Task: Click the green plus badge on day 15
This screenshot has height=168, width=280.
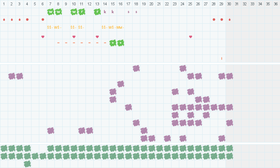Action: [113, 43]
